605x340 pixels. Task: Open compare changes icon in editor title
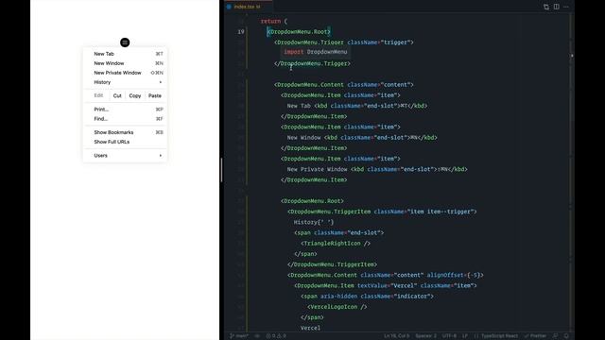(x=546, y=7)
